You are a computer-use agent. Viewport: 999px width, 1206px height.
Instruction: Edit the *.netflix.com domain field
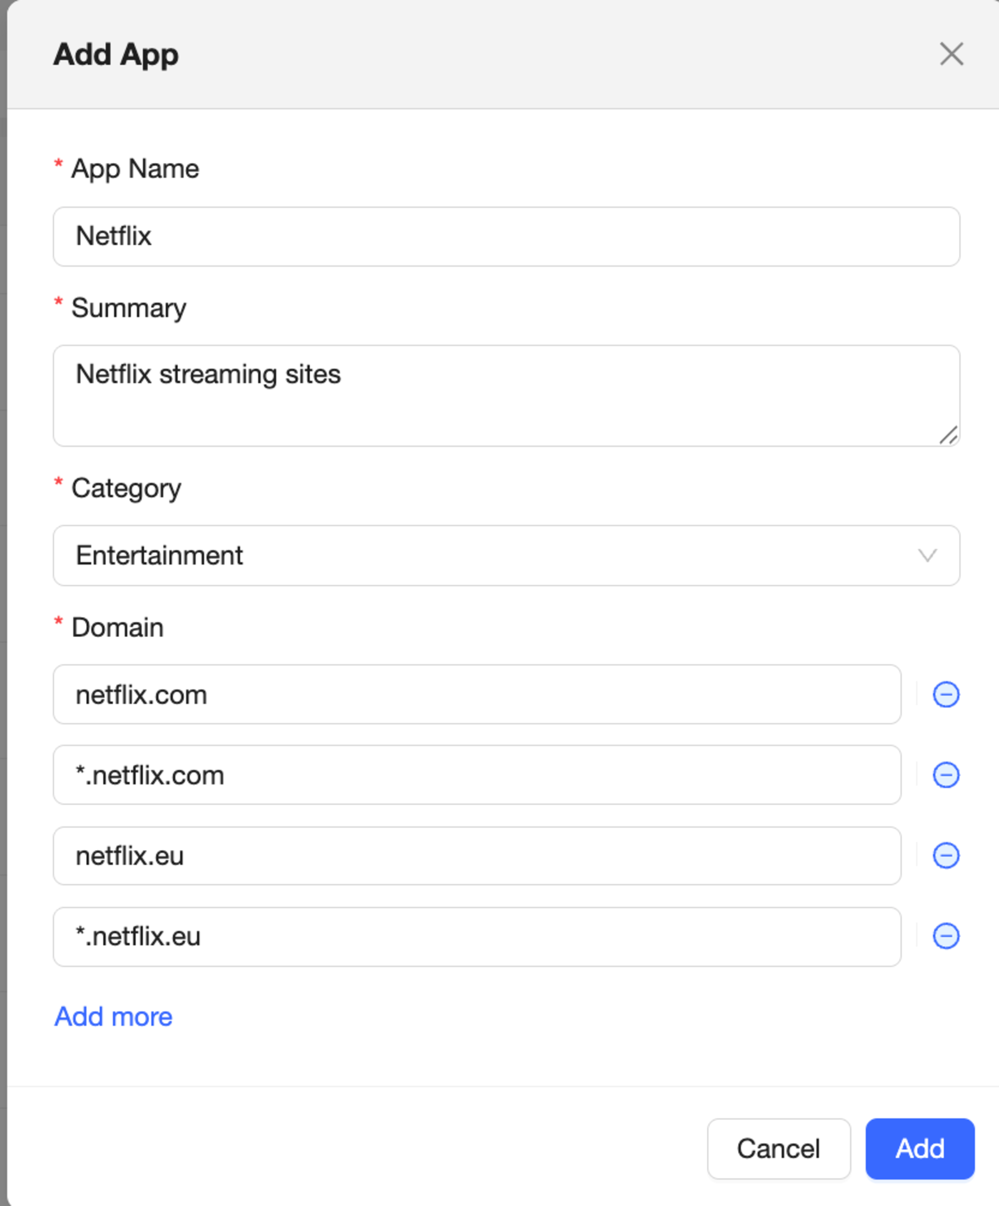coord(476,775)
